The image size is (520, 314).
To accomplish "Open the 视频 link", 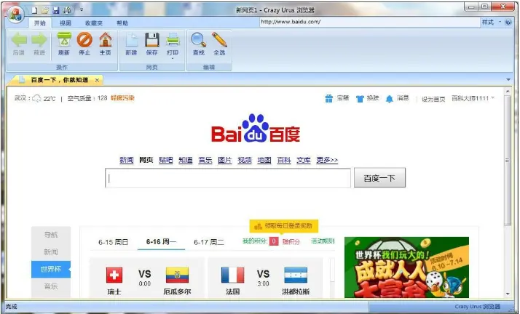I will pyautogui.click(x=245, y=160).
